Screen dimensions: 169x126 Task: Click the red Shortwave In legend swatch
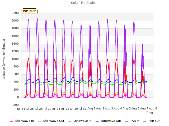coord(11,121)
